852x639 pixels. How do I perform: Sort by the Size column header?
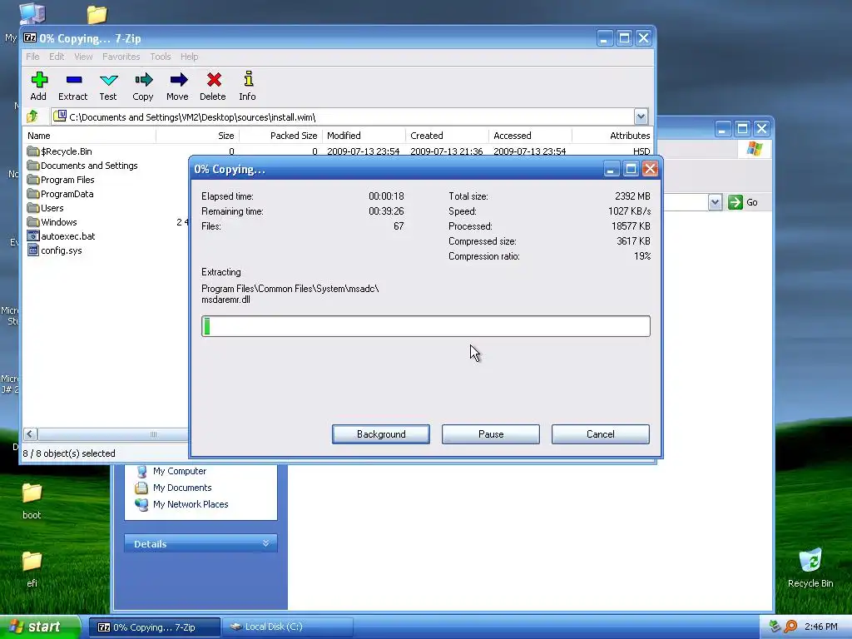click(x=198, y=136)
